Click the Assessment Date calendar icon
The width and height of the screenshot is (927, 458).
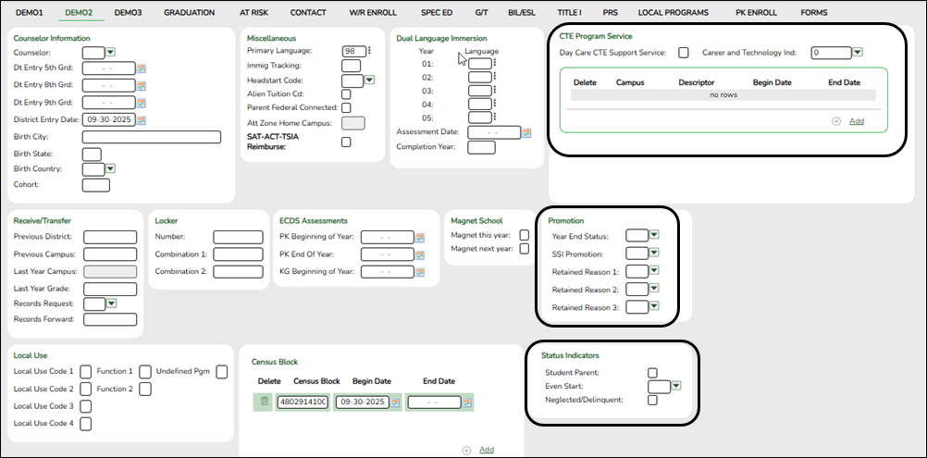pos(526,133)
